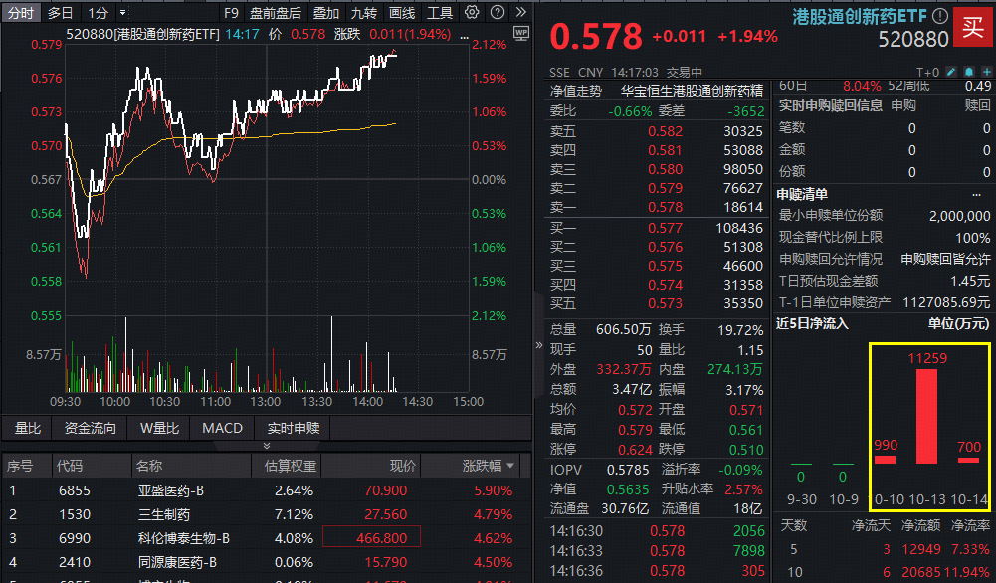Click the WP icon at top right
Screen dimensions: 996x583
[520, 35]
